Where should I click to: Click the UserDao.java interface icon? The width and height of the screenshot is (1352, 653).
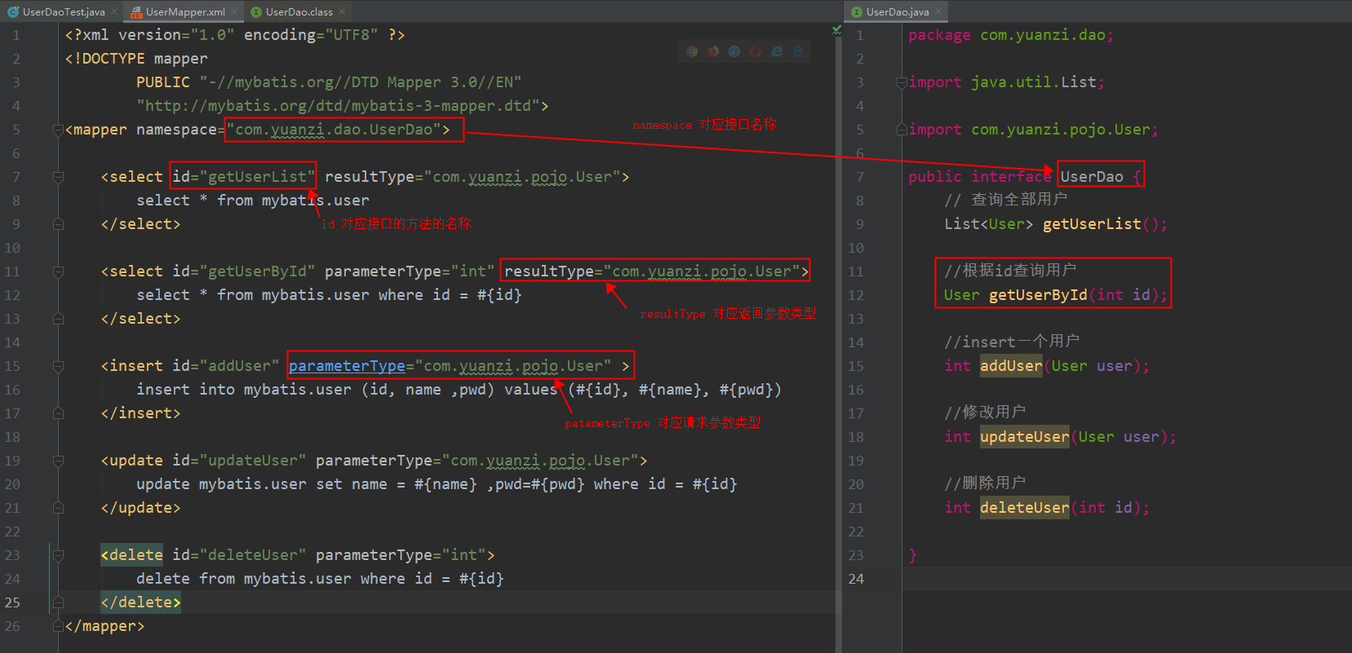pyautogui.click(x=856, y=11)
